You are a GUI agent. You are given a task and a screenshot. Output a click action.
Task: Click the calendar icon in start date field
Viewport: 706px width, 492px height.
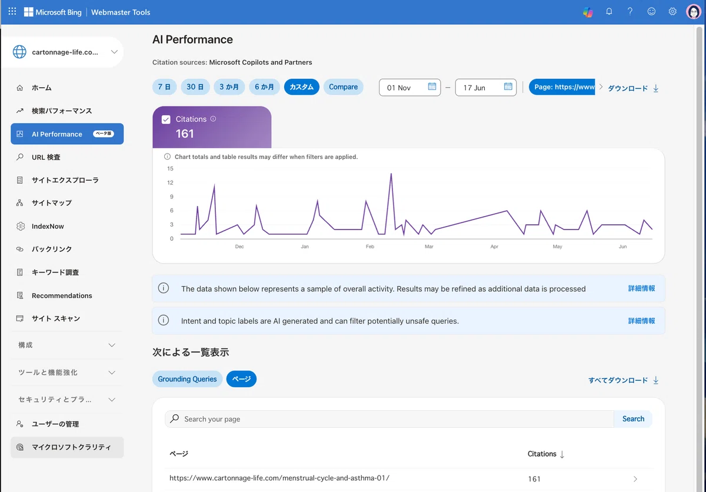click(432, 87)
